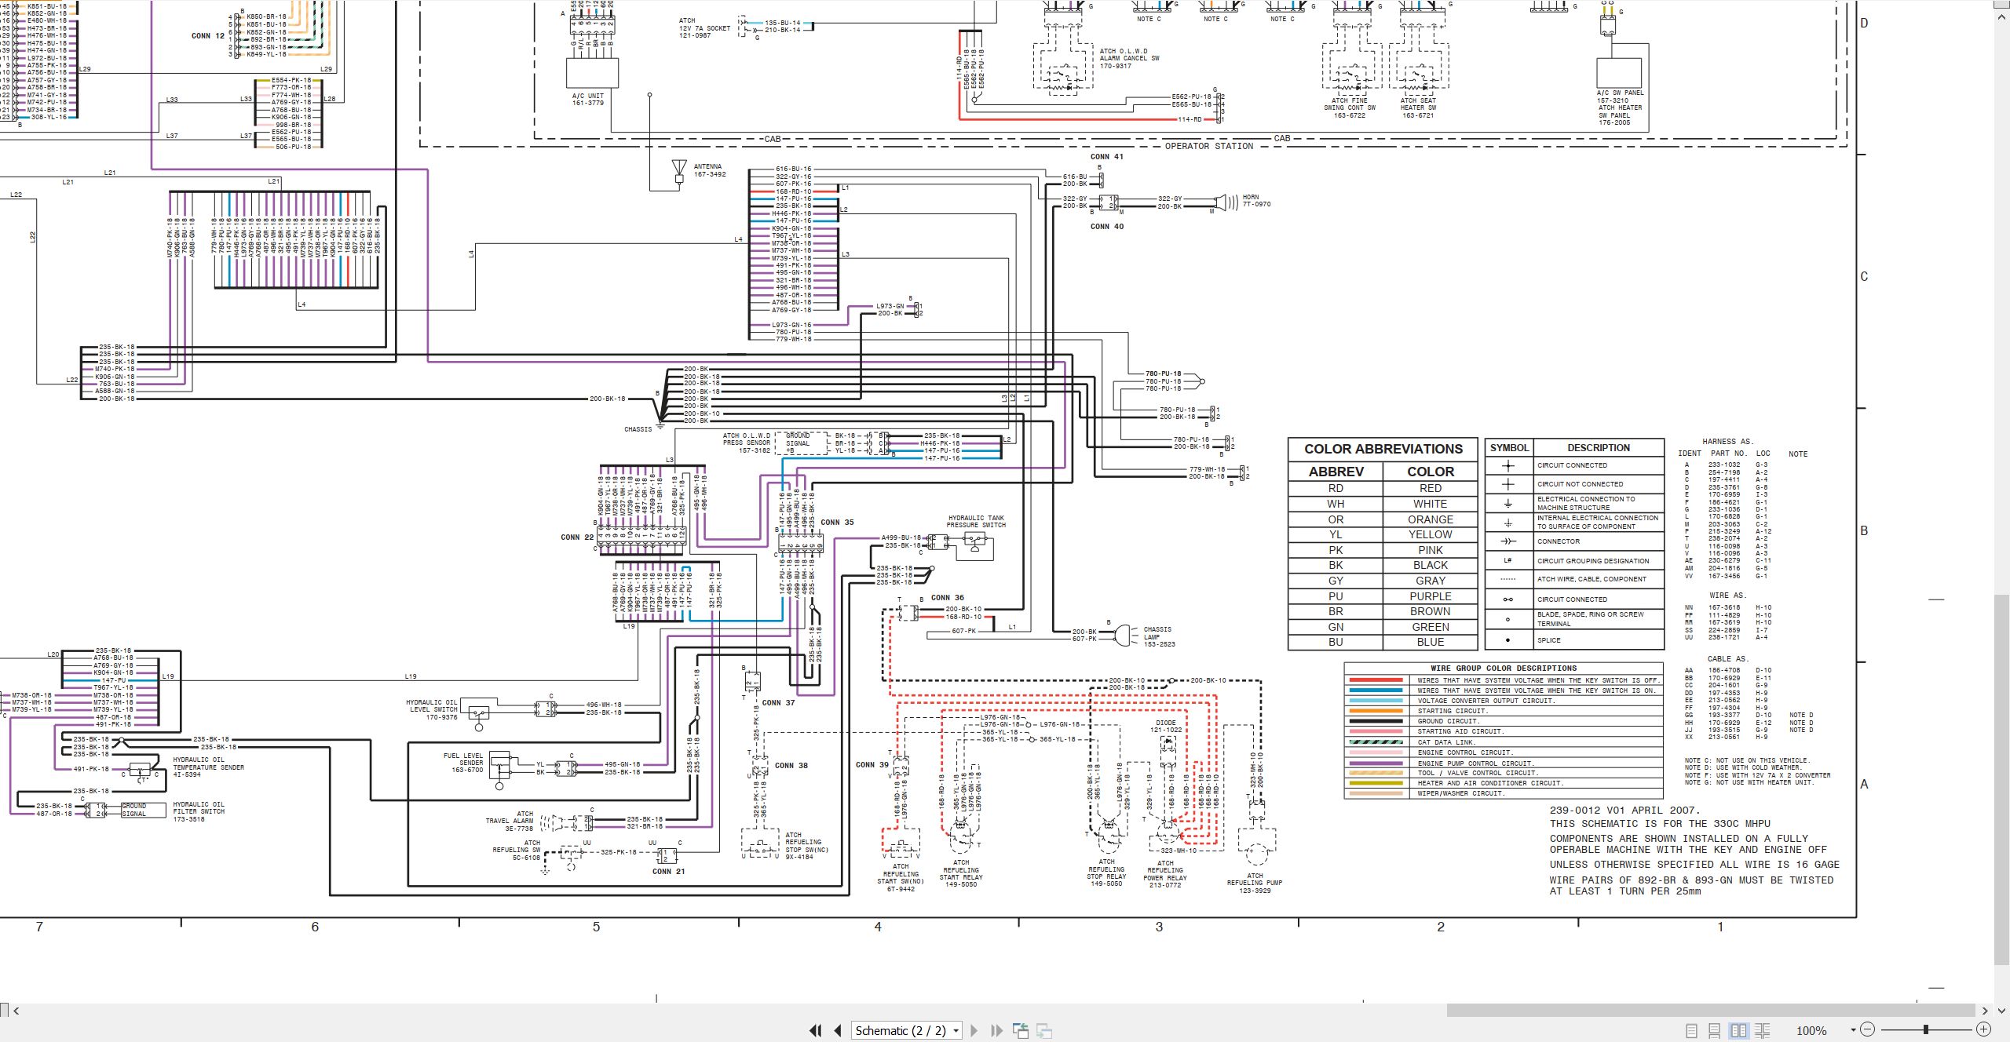Click 239-0012 V01 APRIL 2007 note

point(1624,811)
